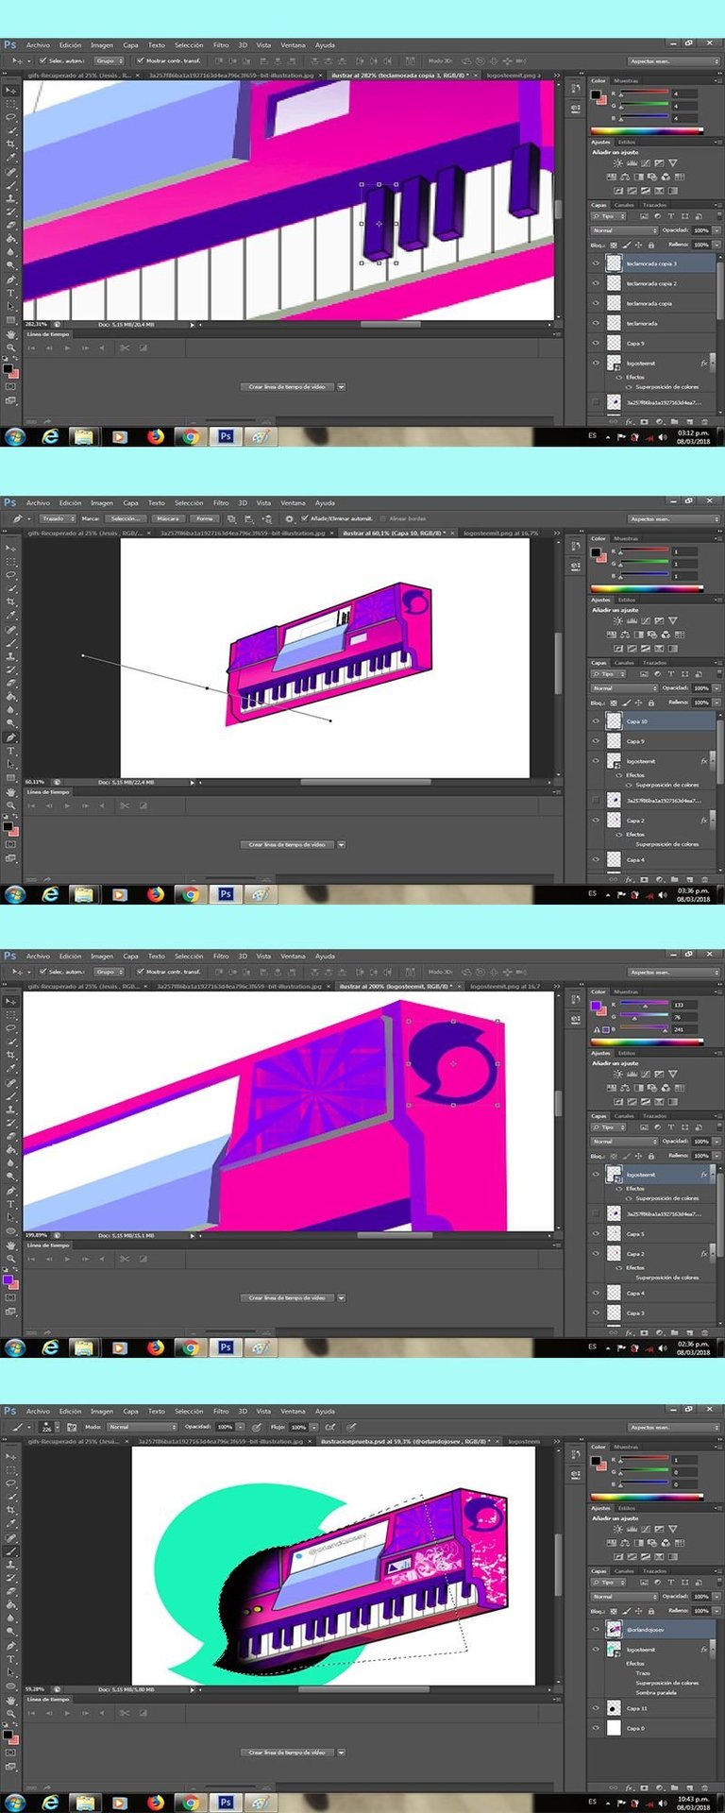Click Chrome icon in taskbar showing 03:36 p.m.

190,894
